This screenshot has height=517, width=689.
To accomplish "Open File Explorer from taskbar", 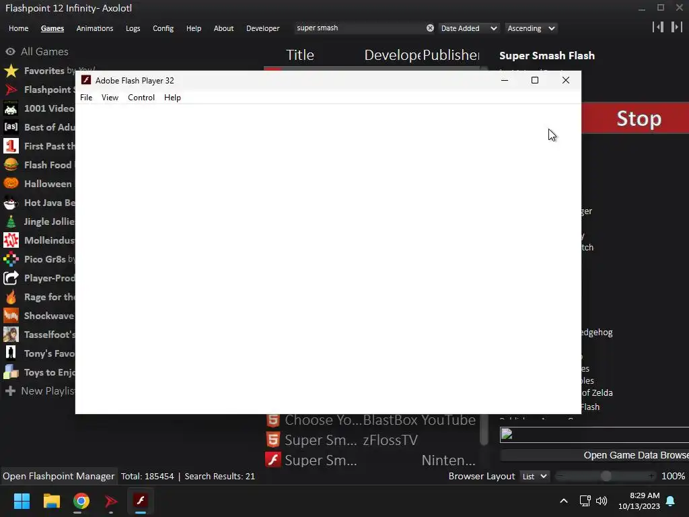I will tap(51, 501).
